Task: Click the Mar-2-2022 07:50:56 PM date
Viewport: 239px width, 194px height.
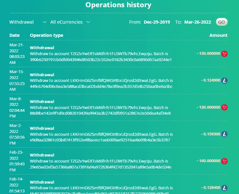Action: click(17, 134)
